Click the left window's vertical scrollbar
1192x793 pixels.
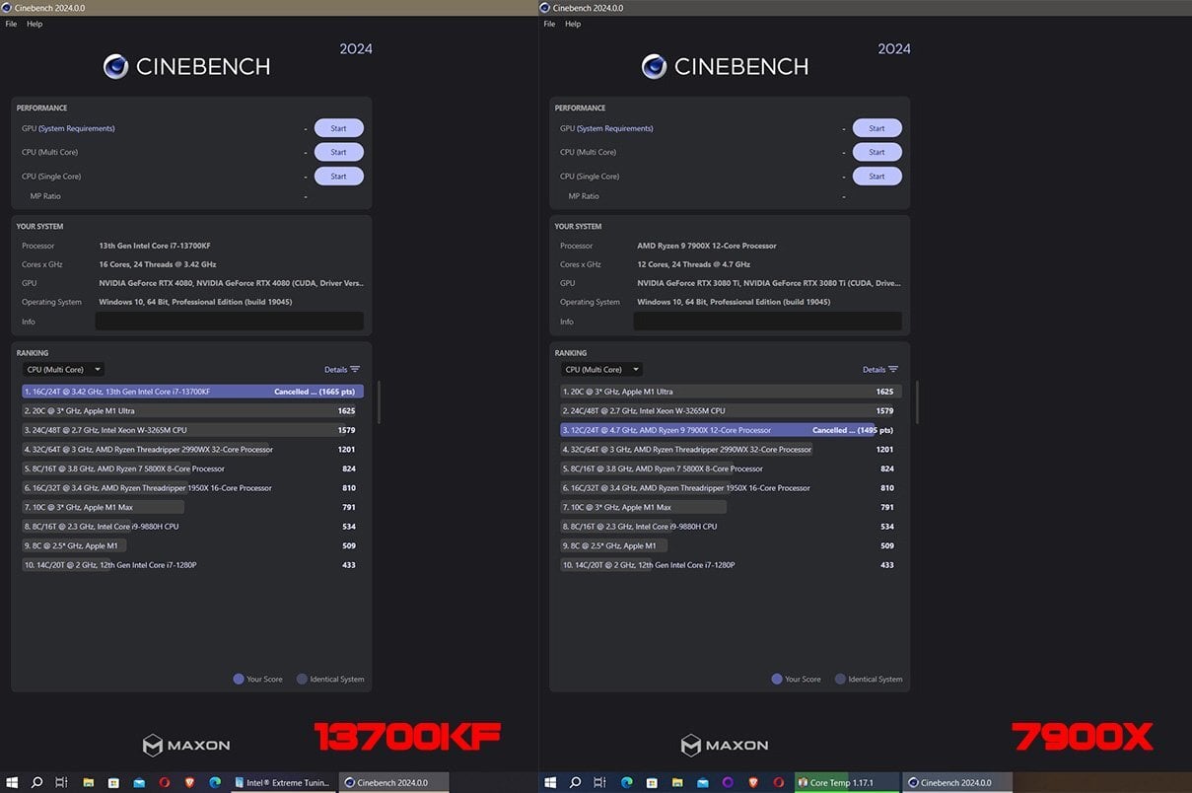(x=379, y=402)
